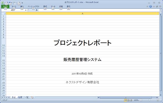Select row 1 header

[x=4, y=16]
